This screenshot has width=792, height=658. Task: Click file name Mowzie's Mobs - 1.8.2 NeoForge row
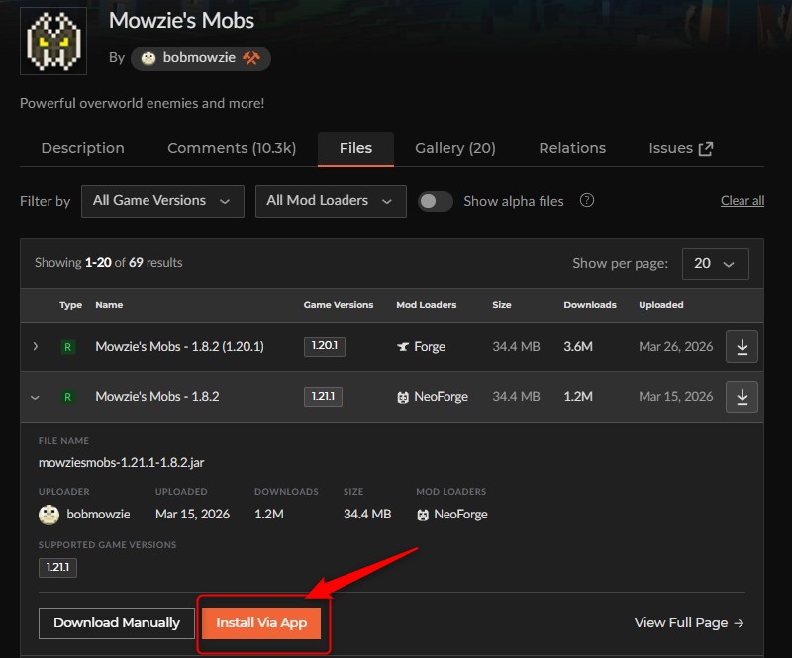[157, 397]
